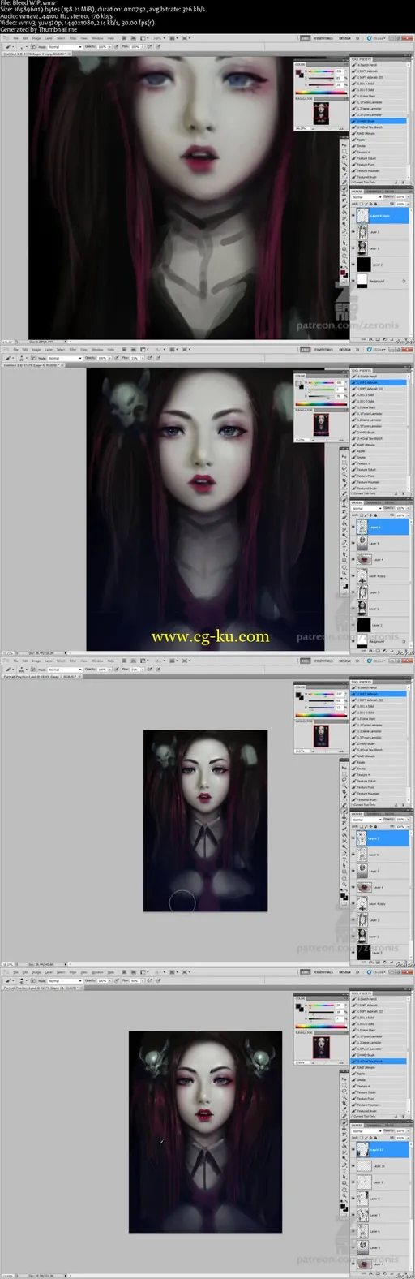Choose Texture Mountain preset in last frame

click(x=379, y=1105)
